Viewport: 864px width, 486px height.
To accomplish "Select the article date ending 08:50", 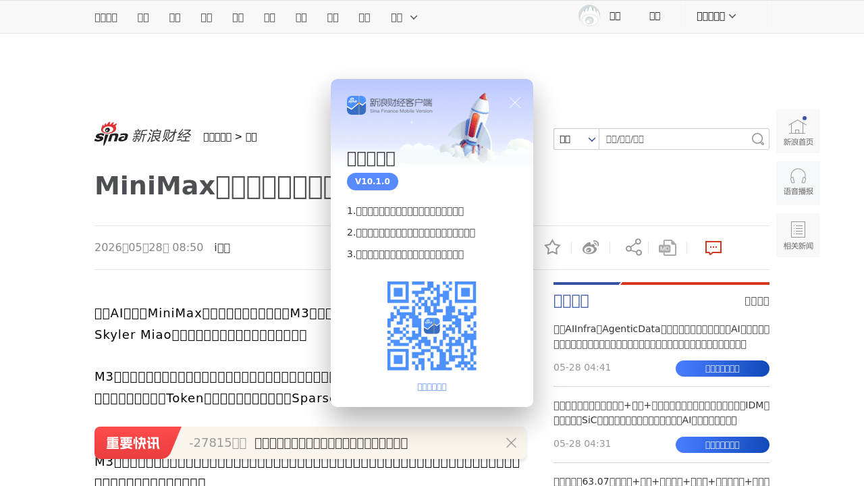I will coord(148,247).
